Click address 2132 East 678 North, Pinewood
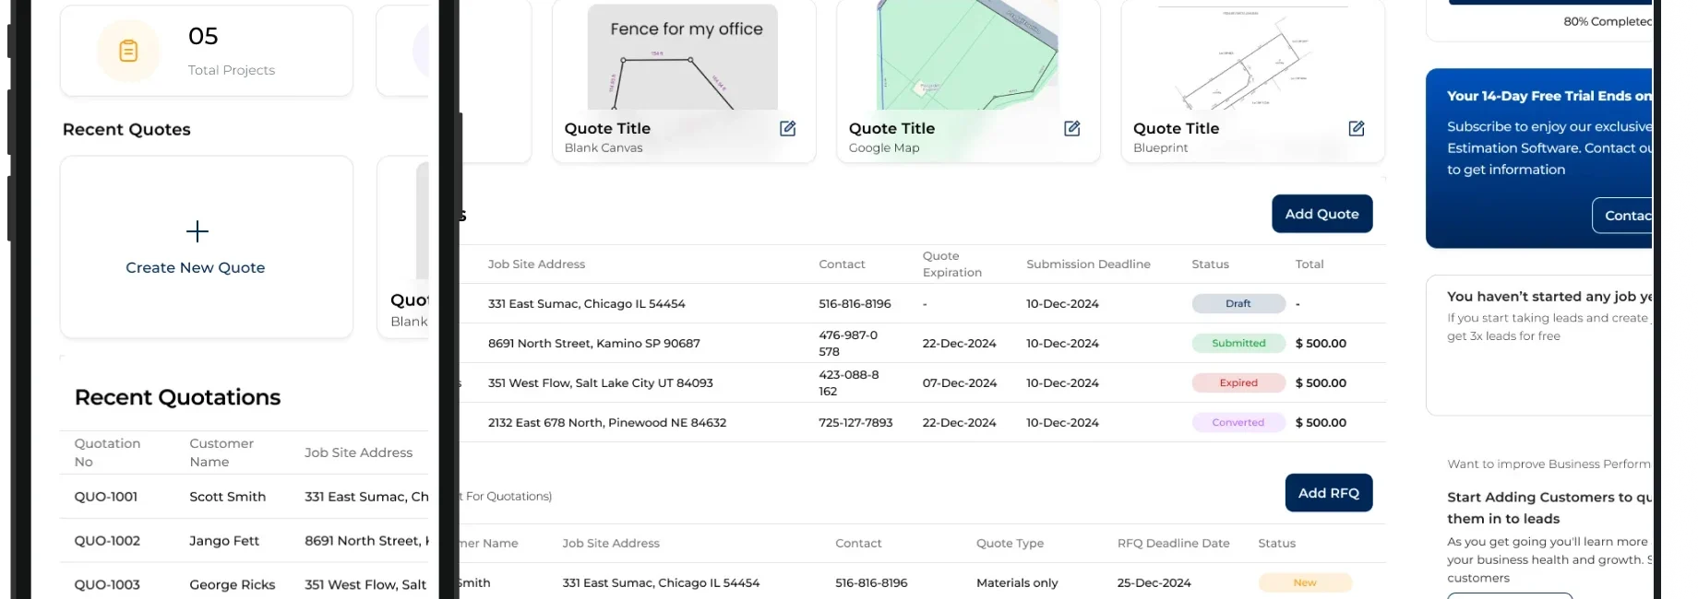 click(607, 423)
